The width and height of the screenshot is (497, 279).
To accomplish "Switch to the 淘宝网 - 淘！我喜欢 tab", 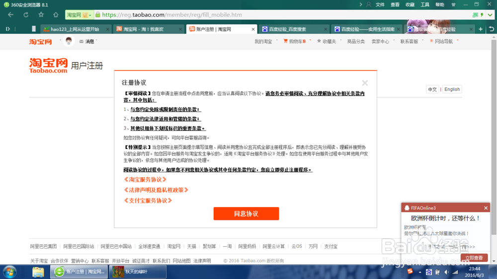I will point(148,29).
